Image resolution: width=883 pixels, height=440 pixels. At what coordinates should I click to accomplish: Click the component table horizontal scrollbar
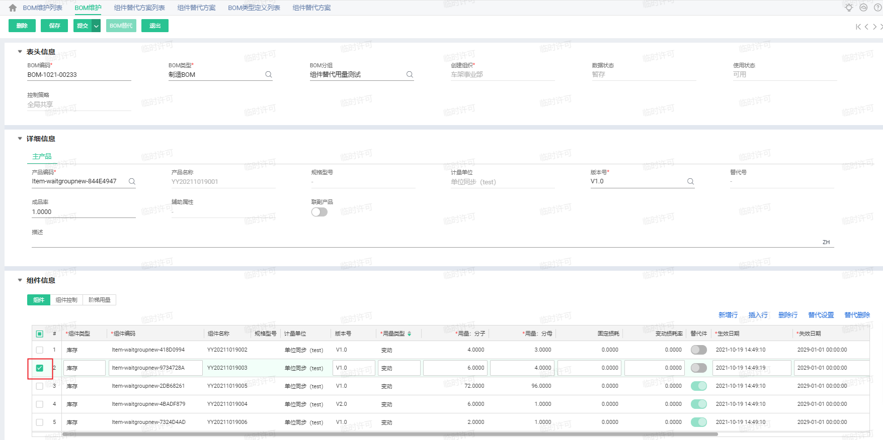(390, 434)
